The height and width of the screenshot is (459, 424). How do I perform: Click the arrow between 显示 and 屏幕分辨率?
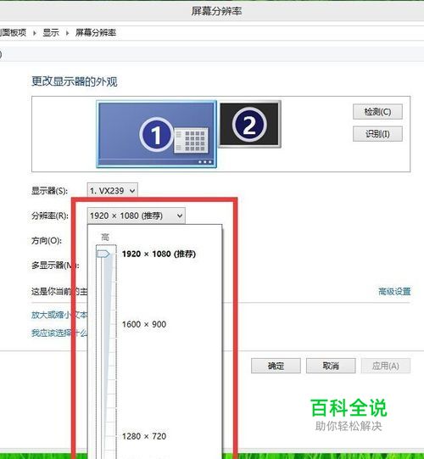tap(68, 33)
